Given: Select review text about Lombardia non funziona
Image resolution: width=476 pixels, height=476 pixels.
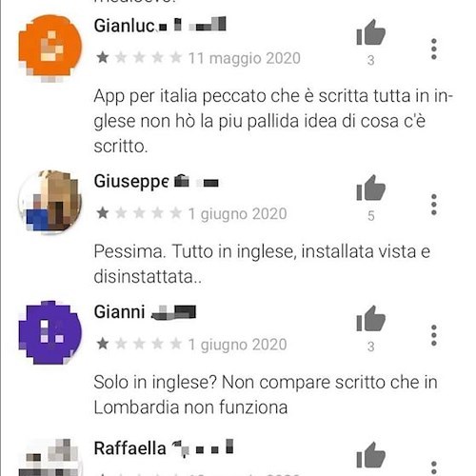Looking at the screenshot, I should point(266,395).
